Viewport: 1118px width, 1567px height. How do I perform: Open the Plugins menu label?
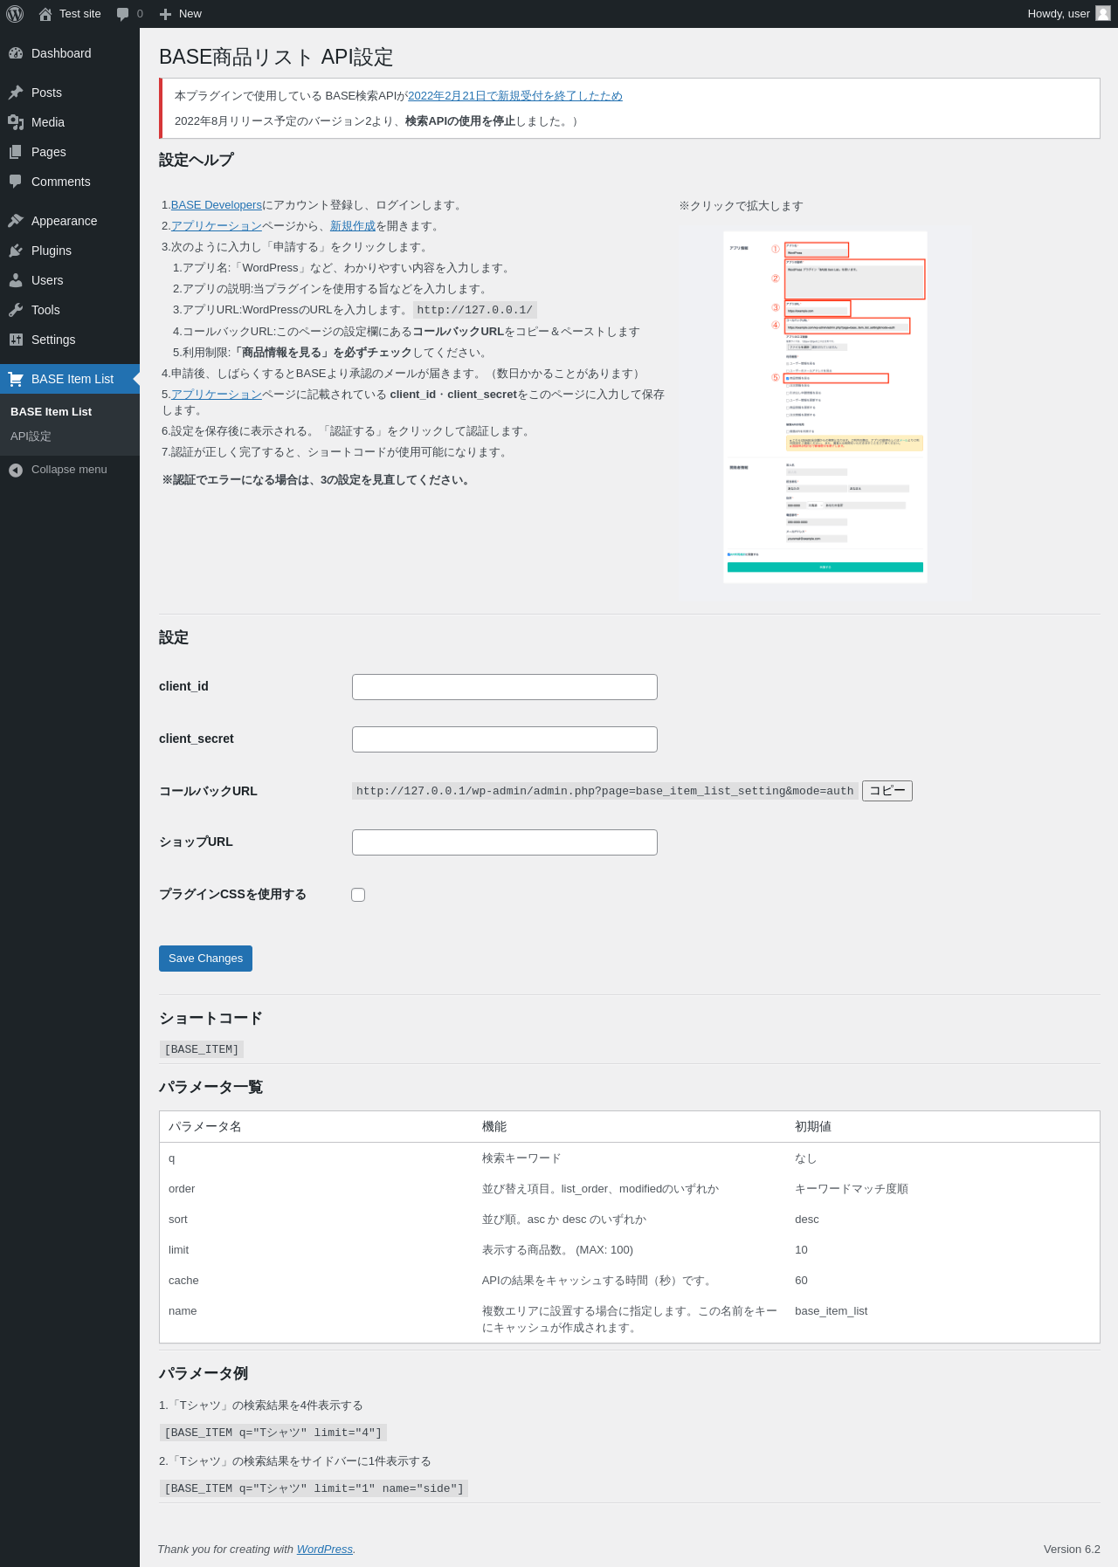tap(52, 251)
